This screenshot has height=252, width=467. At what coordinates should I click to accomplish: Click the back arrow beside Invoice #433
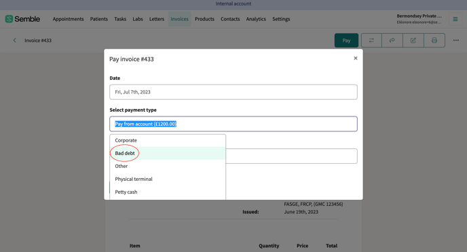point(14,40)
